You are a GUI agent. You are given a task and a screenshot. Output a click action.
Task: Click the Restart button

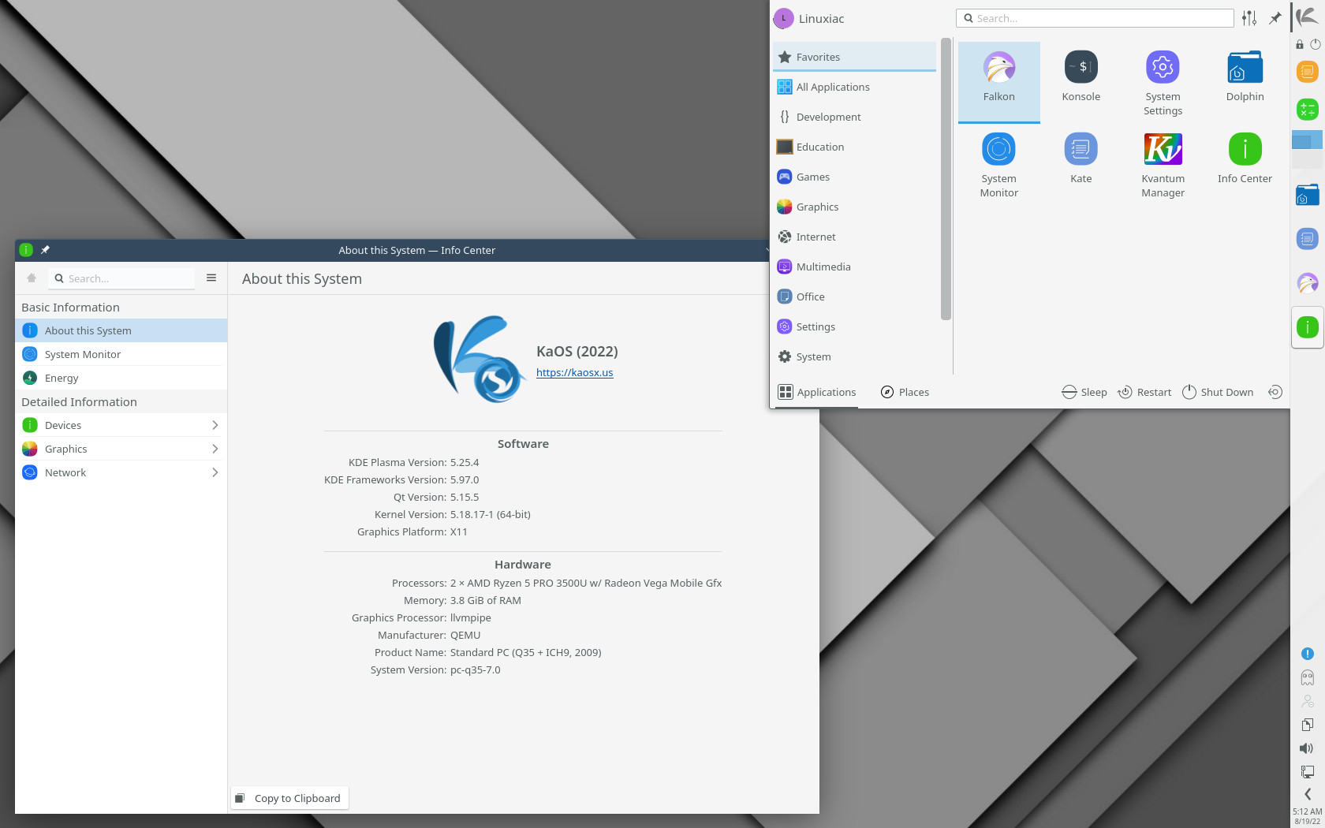1144,392
